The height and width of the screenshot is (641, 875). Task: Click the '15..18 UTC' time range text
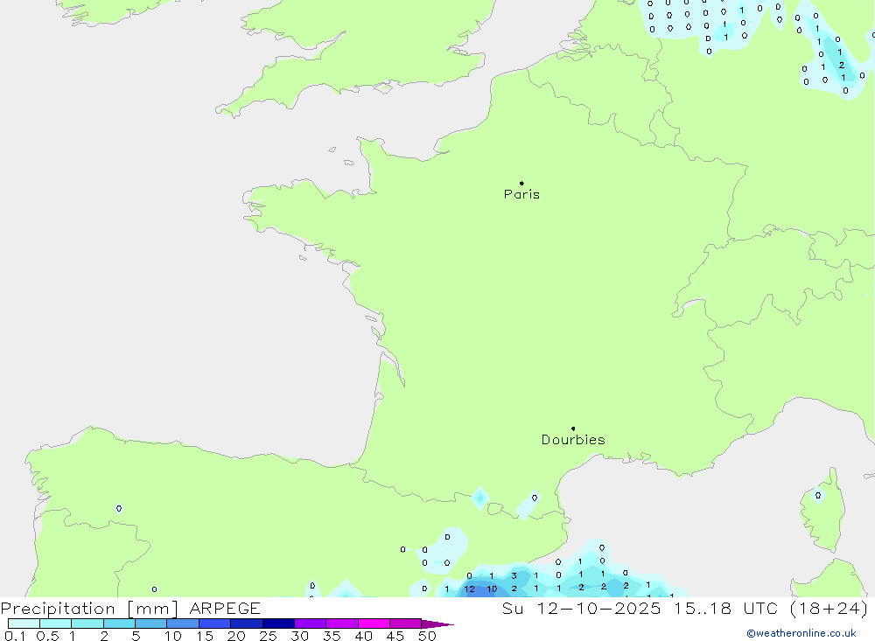726,609
